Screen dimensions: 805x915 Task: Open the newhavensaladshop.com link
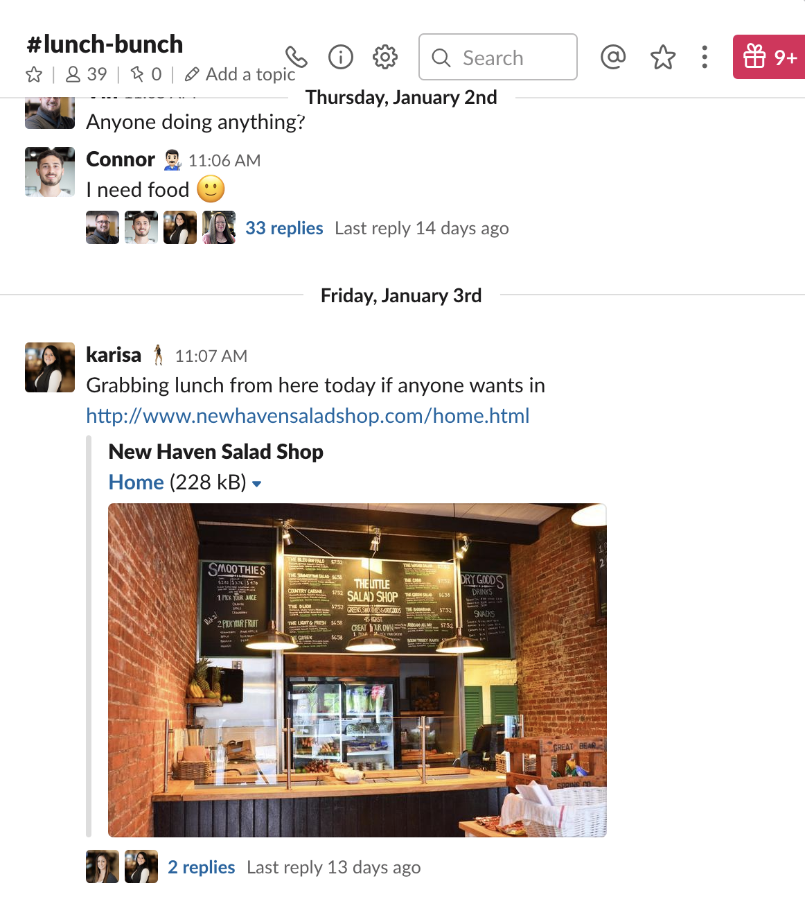tap(308, 416)
